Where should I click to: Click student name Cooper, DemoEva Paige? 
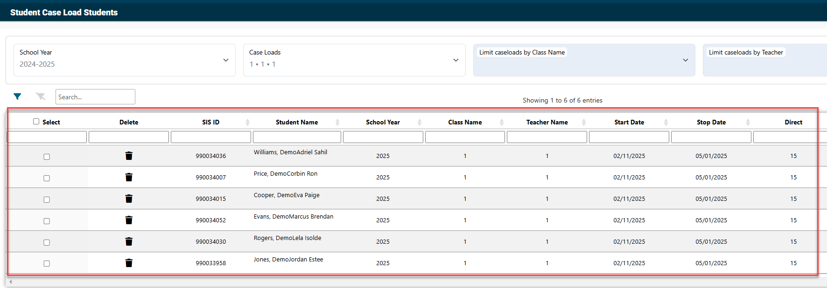[x=287, y=195]
